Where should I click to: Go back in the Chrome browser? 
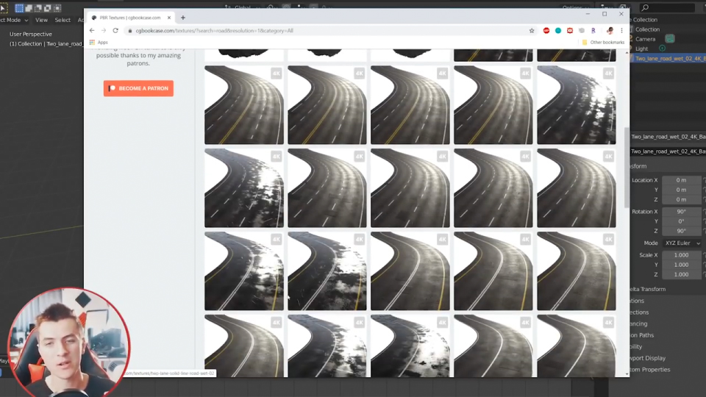(x=92, y=31)
